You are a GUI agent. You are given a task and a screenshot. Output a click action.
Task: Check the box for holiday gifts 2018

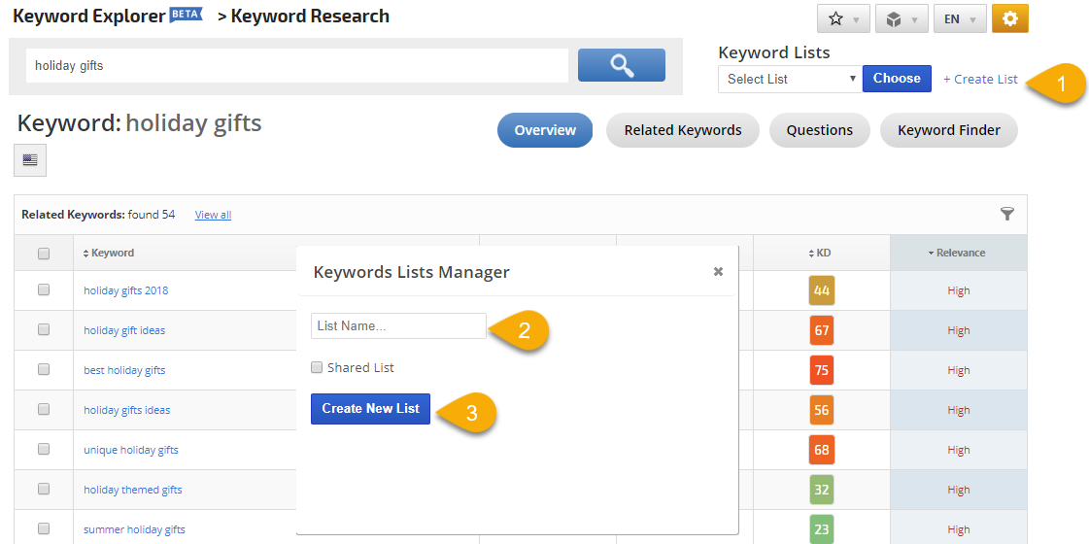click(44, 289)
